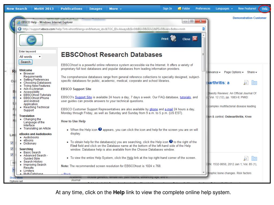Open Trying New Features help topic
This screenshot has height=205, width=274.
point(37,86)
